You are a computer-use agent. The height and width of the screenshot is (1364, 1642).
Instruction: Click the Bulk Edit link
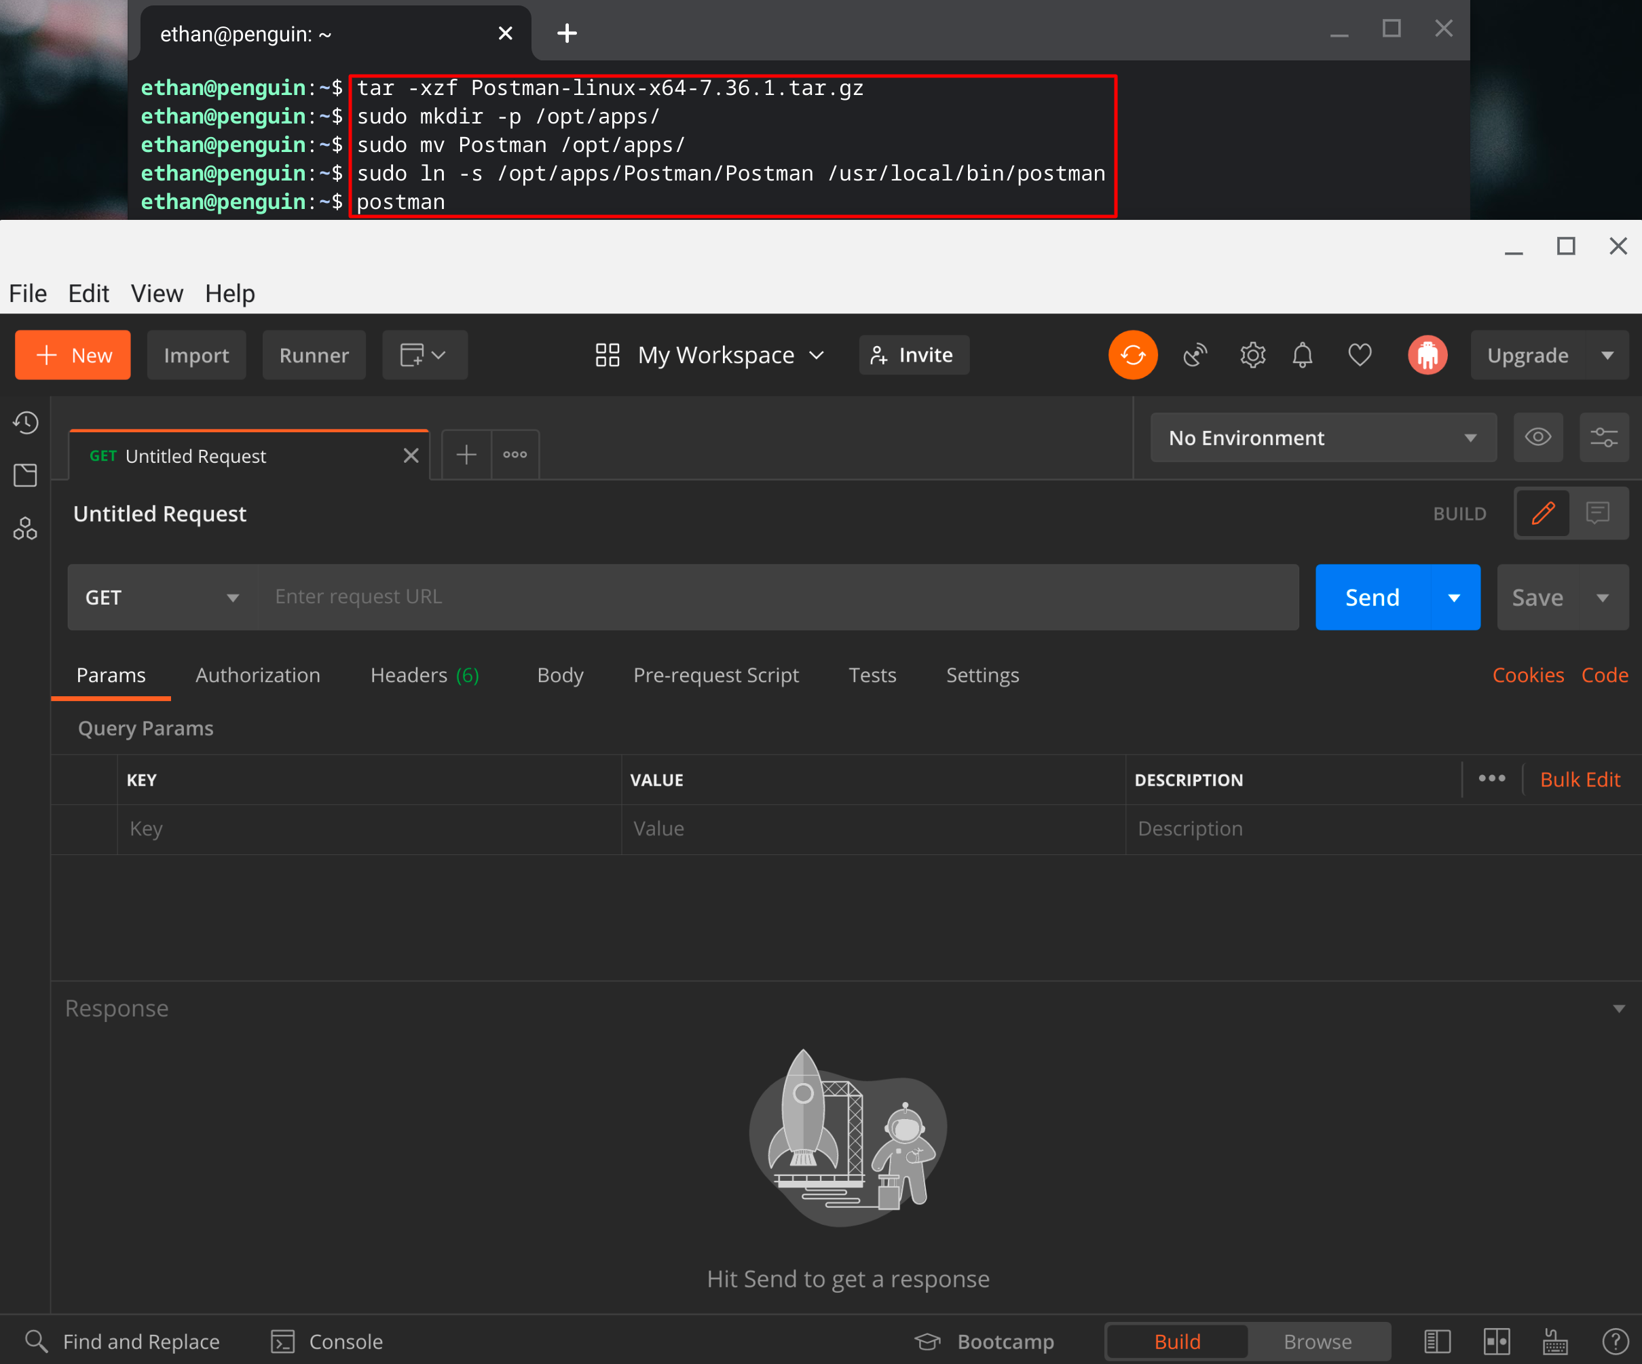tap(1580, 779)
